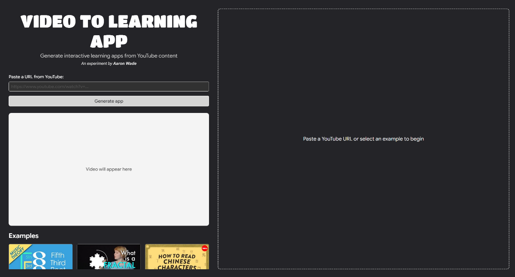
Task: Click the "VIDEO TO LEARNING APP" title
Action: (x=109, y=31)
